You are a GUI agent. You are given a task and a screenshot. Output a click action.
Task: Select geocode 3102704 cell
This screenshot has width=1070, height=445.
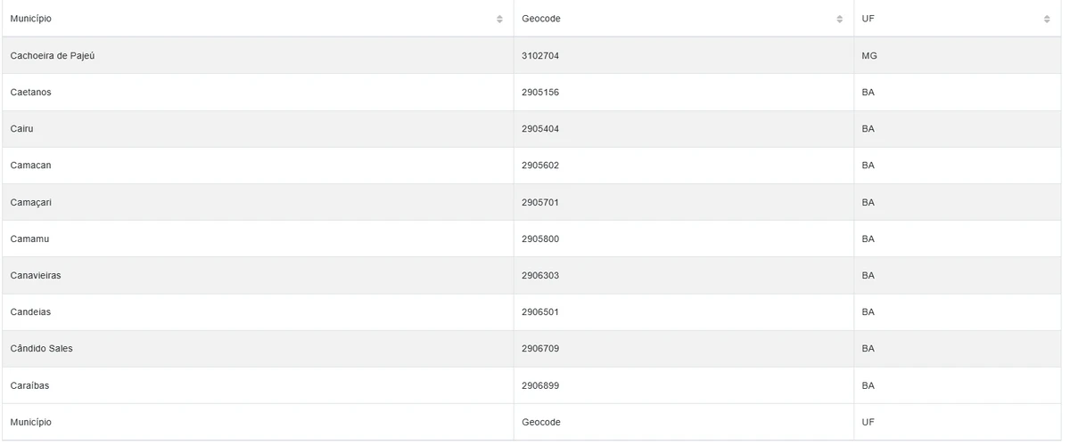pos(540,56)
